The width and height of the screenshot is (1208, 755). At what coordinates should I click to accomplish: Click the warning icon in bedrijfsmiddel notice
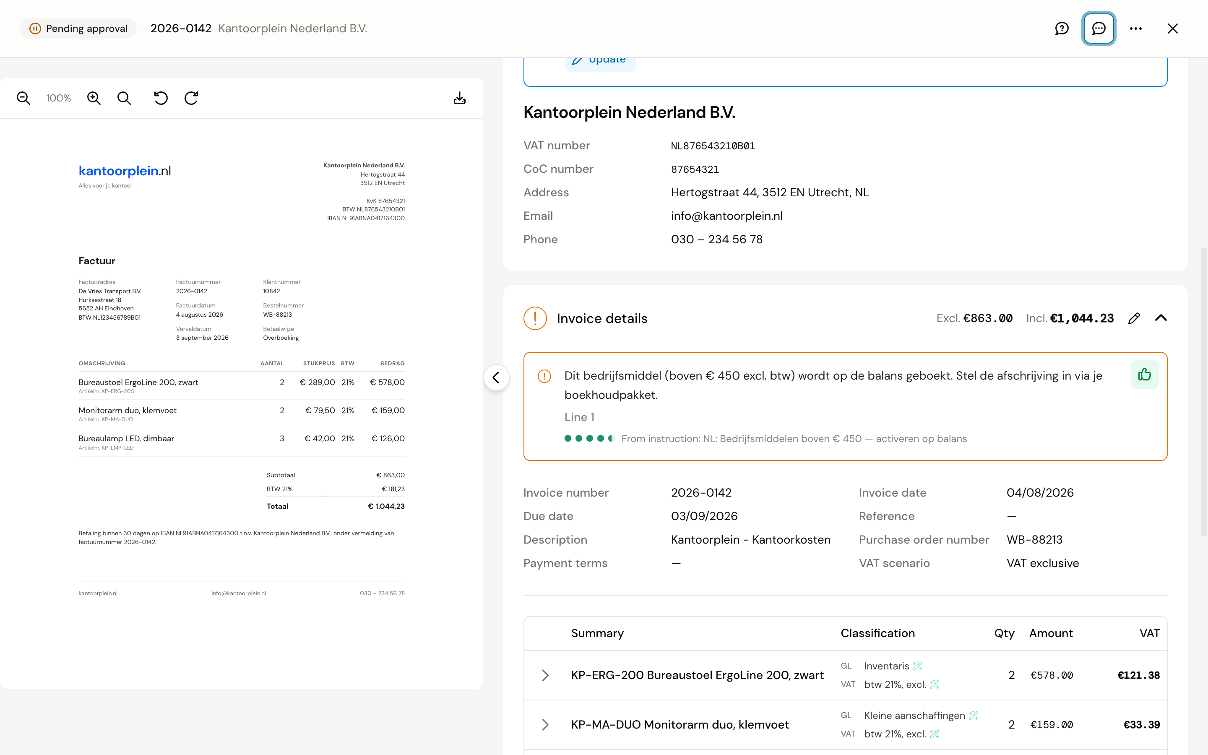click(x=544, y=376)
